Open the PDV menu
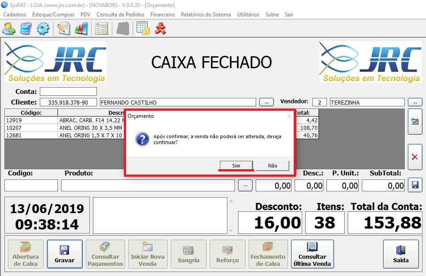Image resolution: width=426 pixels, height=276 pixels. coord(85,15)
